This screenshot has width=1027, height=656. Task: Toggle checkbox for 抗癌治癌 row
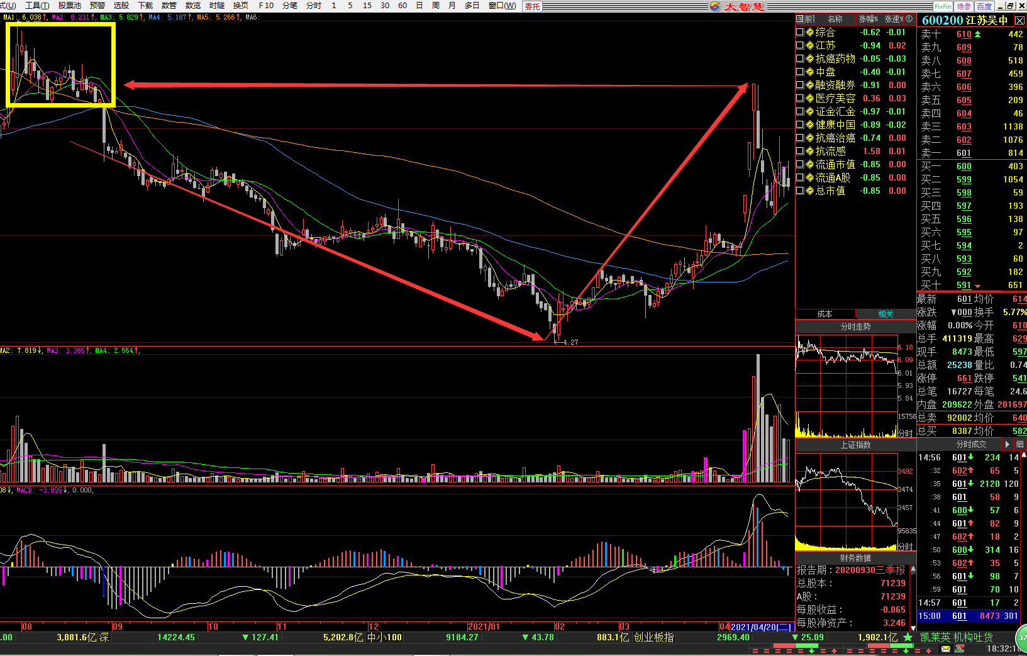click(800, 138)
